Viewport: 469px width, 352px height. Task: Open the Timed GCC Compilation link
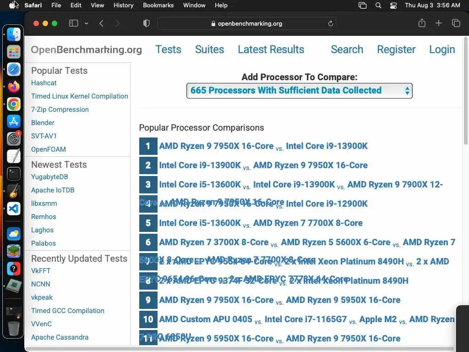pos(68,311)
